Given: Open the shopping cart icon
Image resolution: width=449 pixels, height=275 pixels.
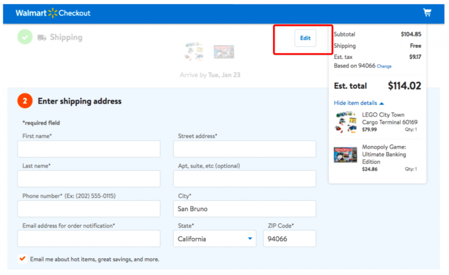Looking at the screenshot, I should 427,13.
